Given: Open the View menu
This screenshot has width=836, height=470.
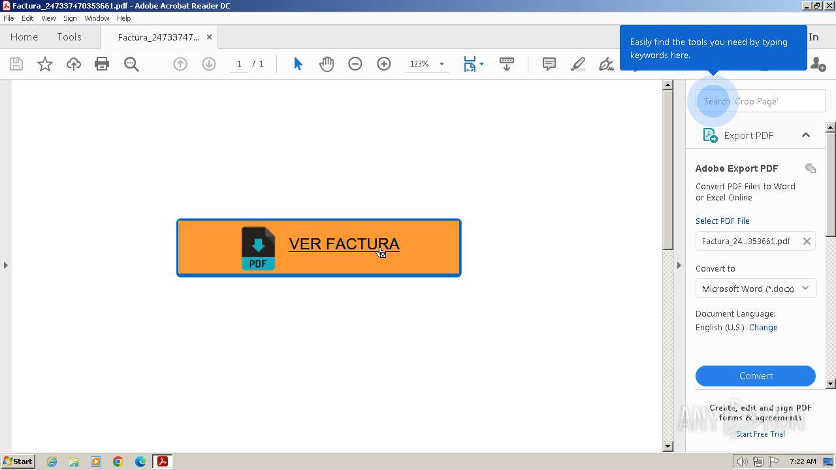Looking at the screenshot, I should point(48,18).
